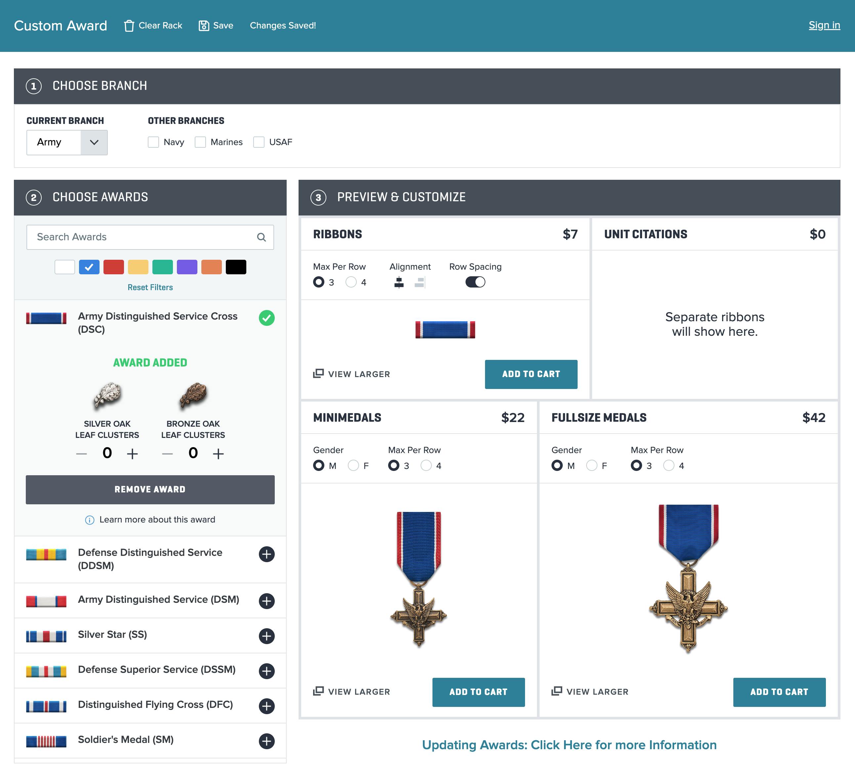The width and height of the screenshot is (855, 772).
Task: Select center alignment icon for ribbons
Action: tap(399, 282)
